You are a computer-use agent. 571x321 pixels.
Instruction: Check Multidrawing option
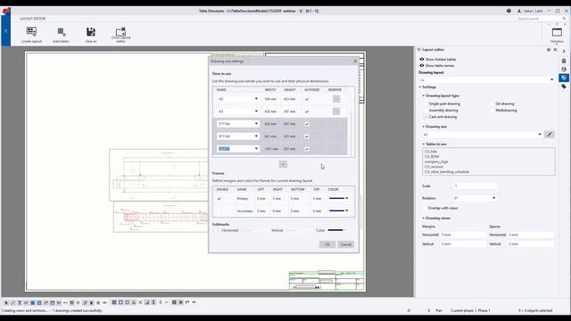click(x=492, y=111)
